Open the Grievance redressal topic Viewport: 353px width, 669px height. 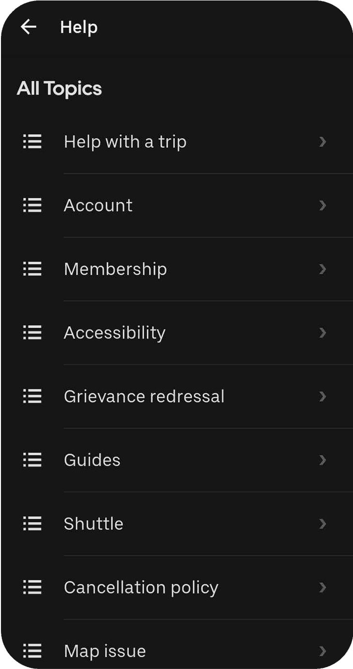pyautogui.click(x=144, y=396)
